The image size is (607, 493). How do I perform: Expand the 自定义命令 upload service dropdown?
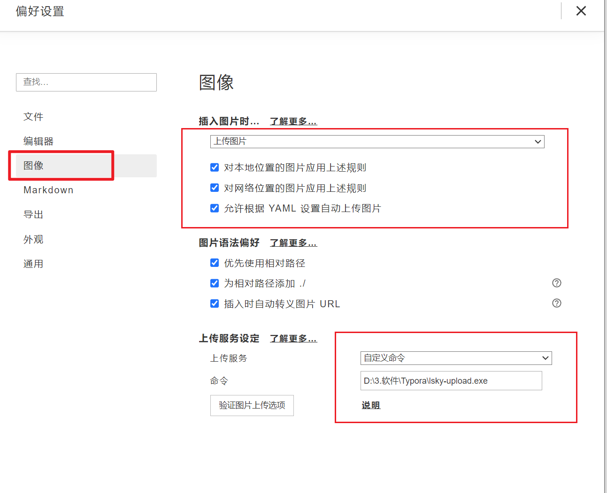pos(456,358)
